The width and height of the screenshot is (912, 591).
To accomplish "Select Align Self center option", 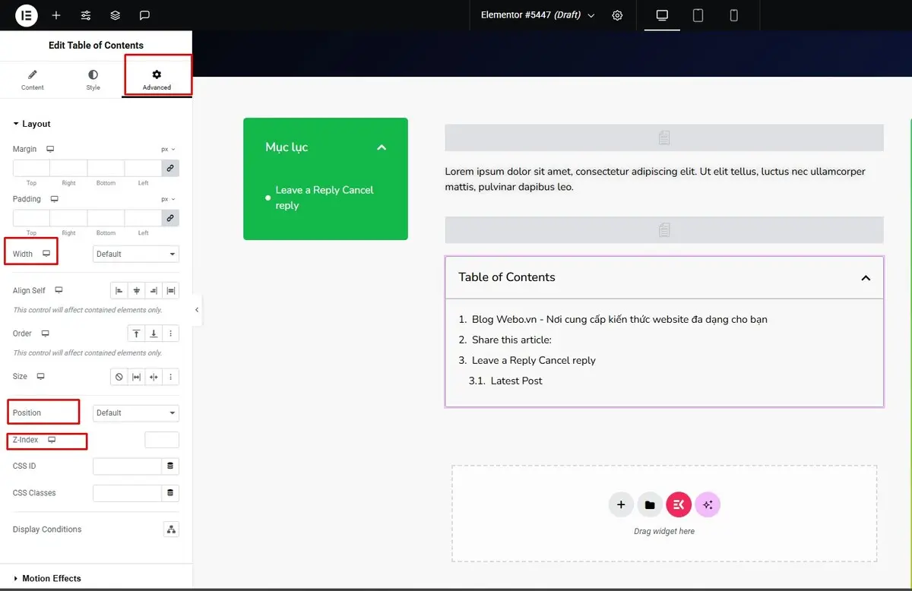I will coord(137,290).
